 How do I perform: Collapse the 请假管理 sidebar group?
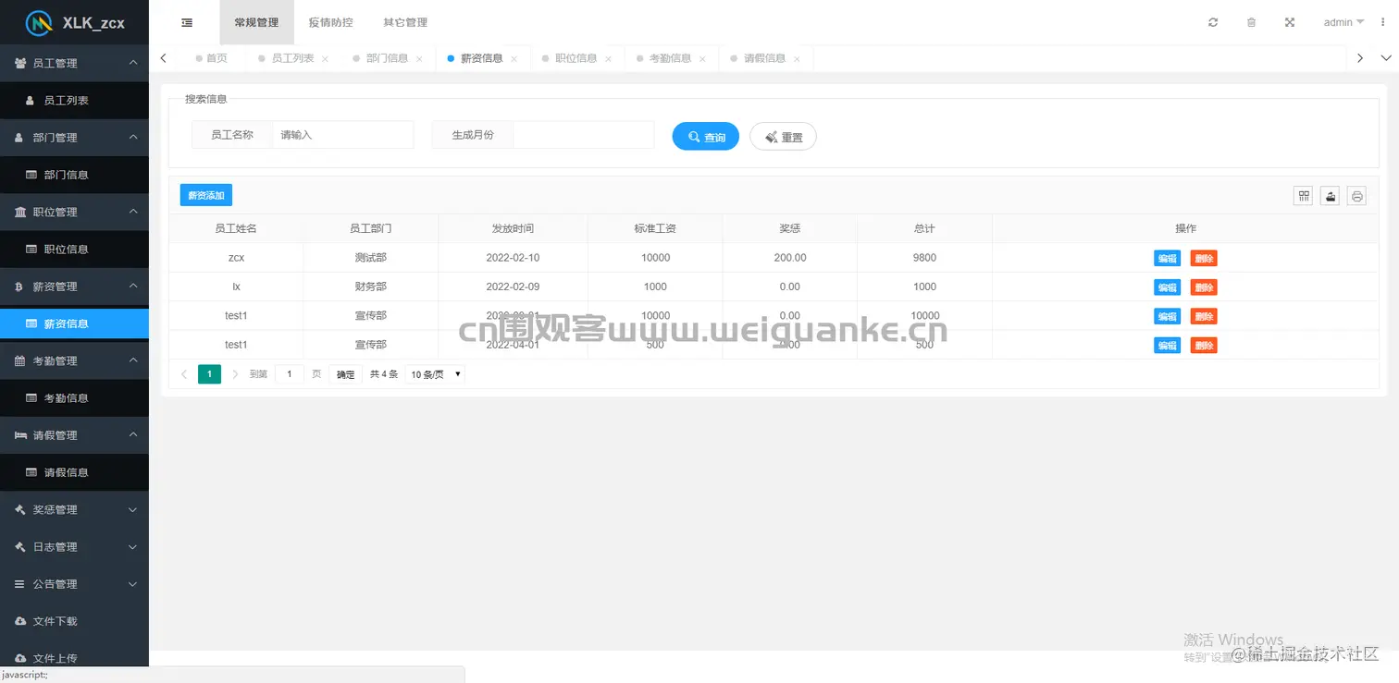coord(74,435)
